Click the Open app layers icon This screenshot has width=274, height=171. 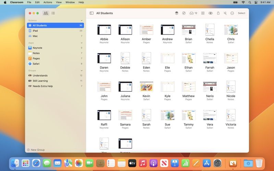click(176, 13)
